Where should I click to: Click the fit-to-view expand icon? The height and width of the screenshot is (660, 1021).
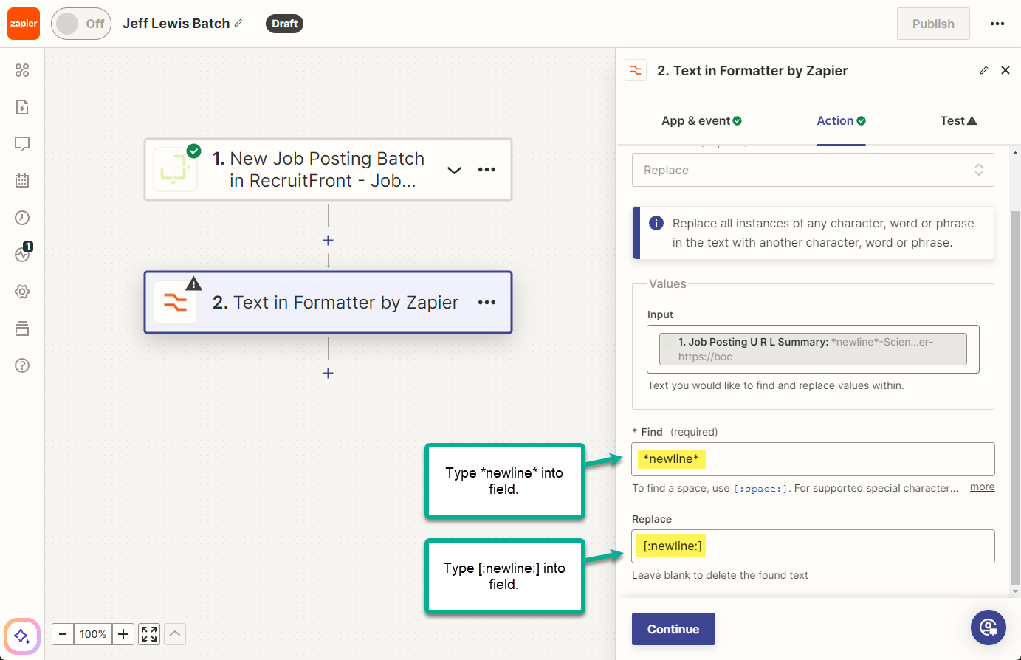pyautogui.click(x=149, y=634)
